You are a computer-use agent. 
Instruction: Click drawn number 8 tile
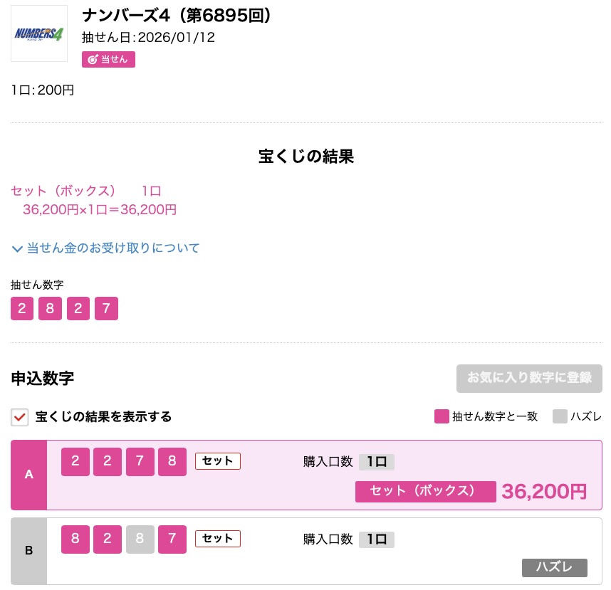tap(51, 309)
